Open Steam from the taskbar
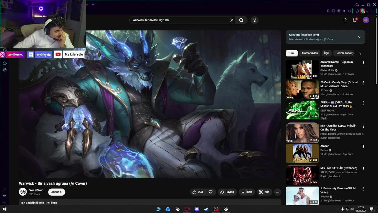The width and height of the screenshot is (378, 213). pos(206,209)
